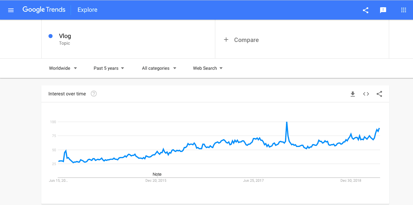Click the plus icon beside Compare
Screen dimensions: 413x205
point(226,40)
